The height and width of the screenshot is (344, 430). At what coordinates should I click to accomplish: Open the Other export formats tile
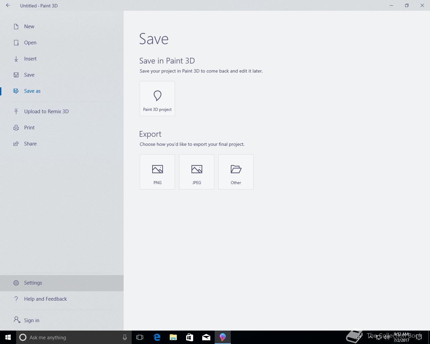(236, 172)
